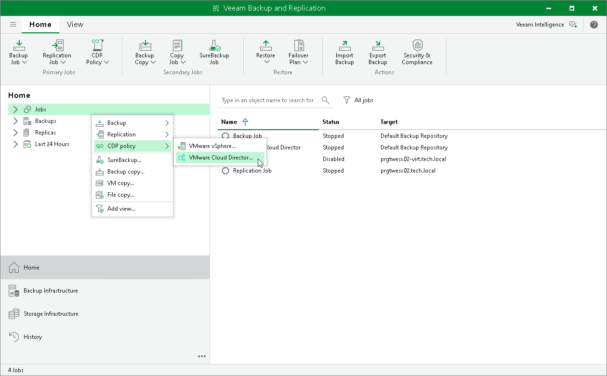Switch to the Home ribbon tab
This screenshot has width=607, height=376.
click(x=40, y=24)
